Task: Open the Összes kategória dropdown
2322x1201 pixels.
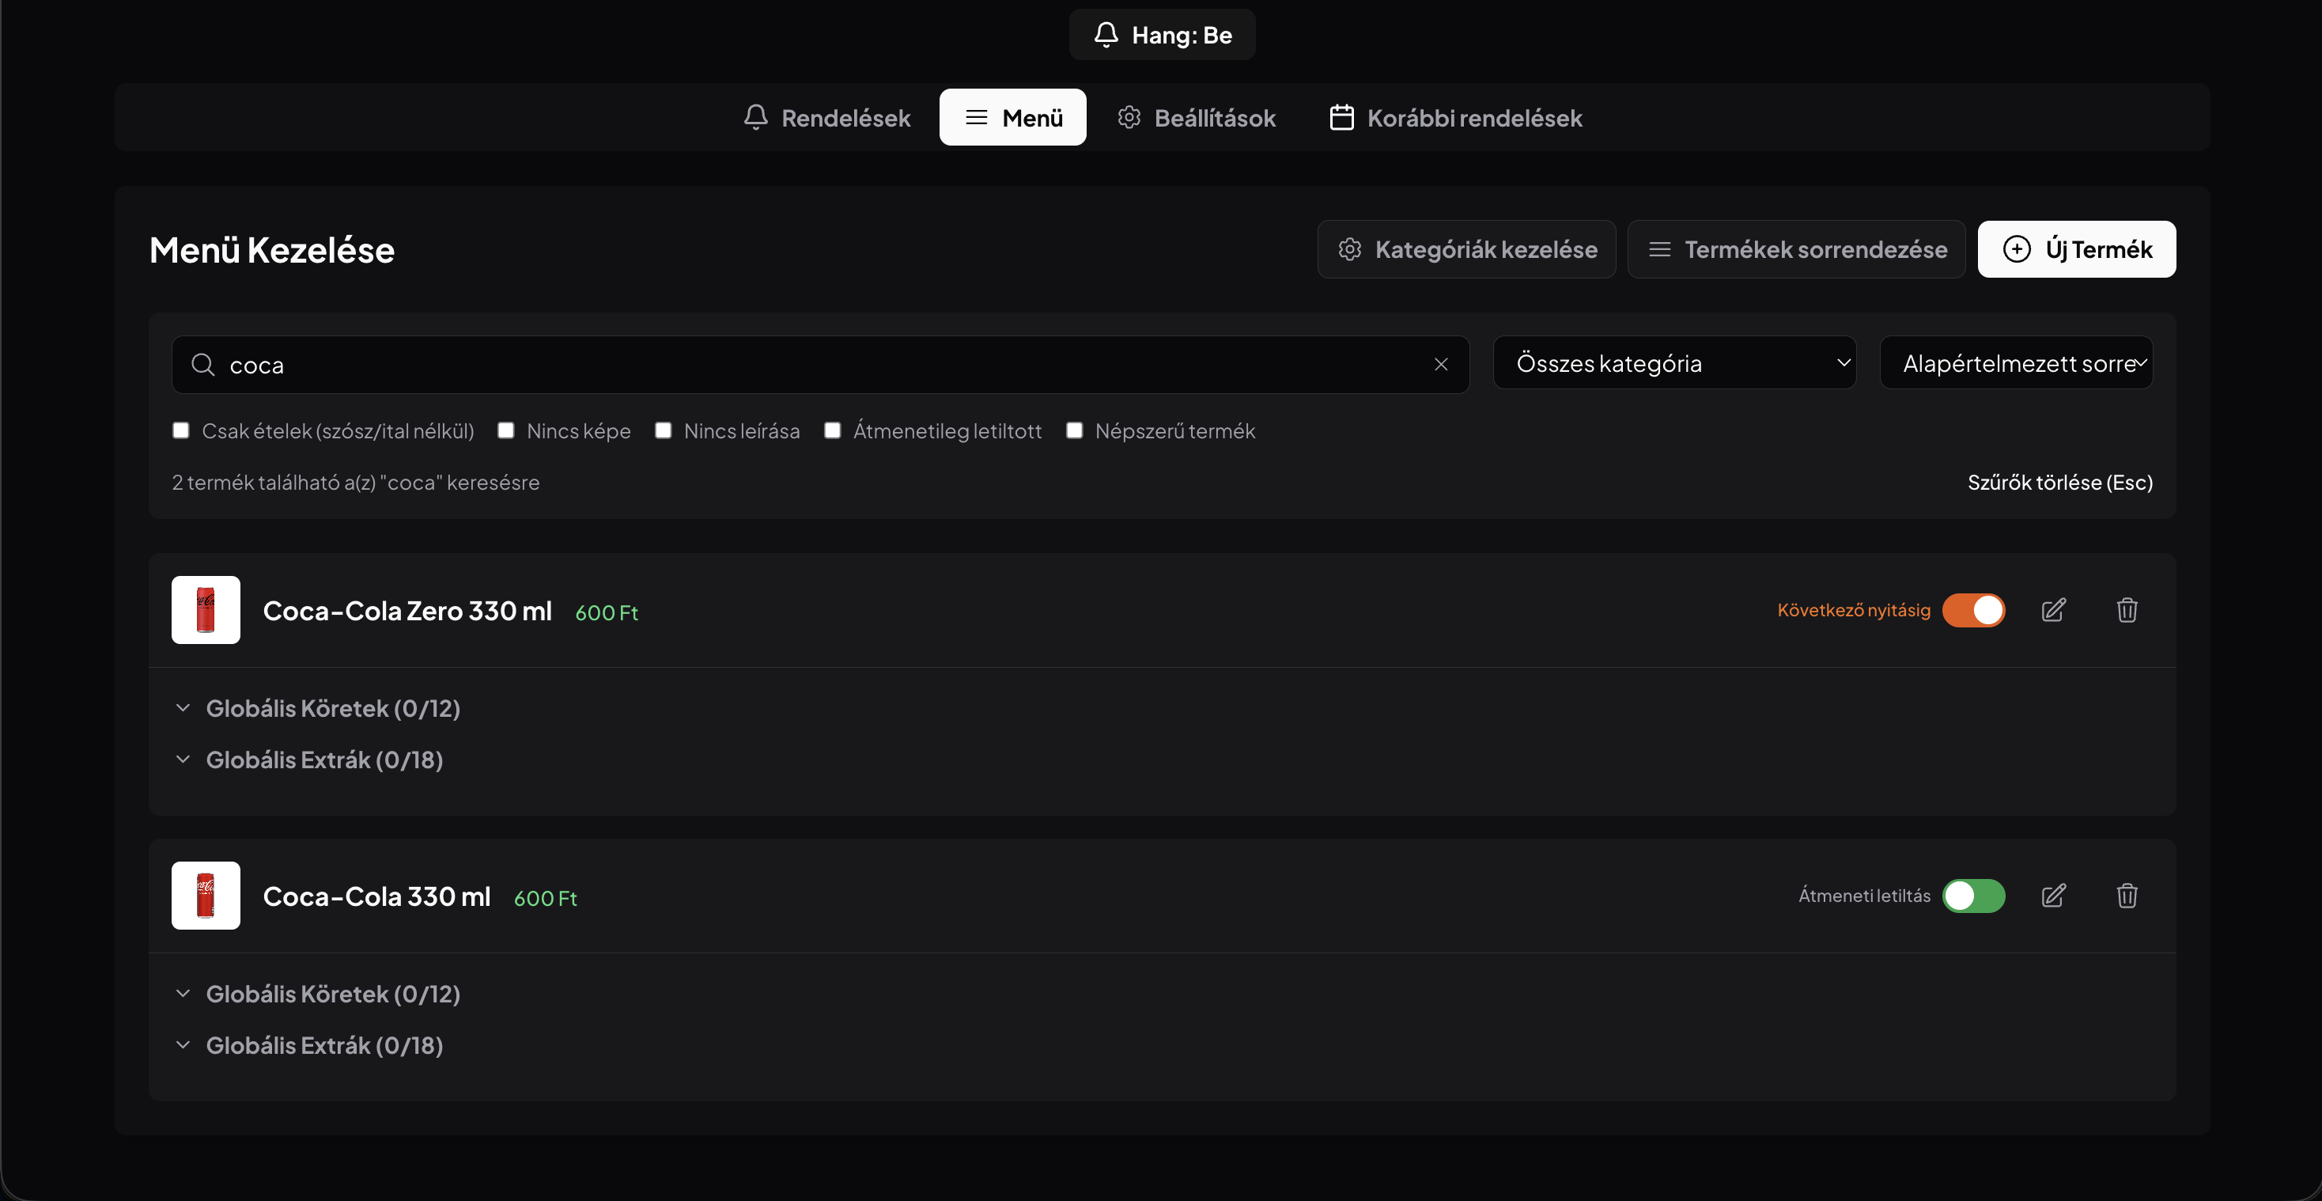Action: point(1675,363)
